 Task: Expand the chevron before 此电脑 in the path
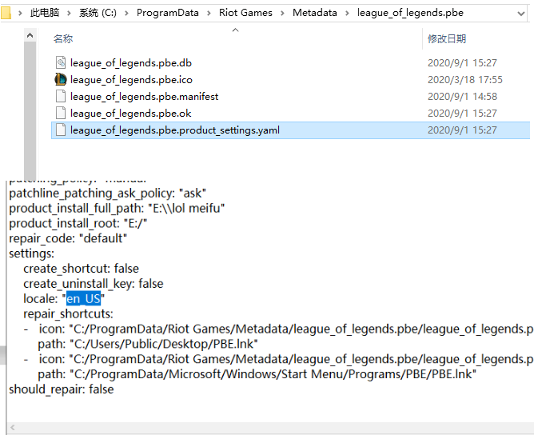coord(21,14)
